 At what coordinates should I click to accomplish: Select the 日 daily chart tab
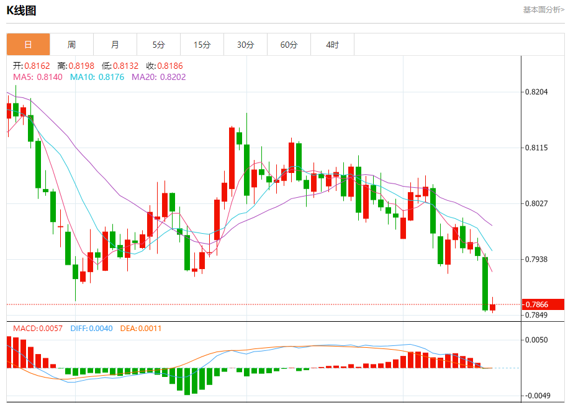point(29,45)
